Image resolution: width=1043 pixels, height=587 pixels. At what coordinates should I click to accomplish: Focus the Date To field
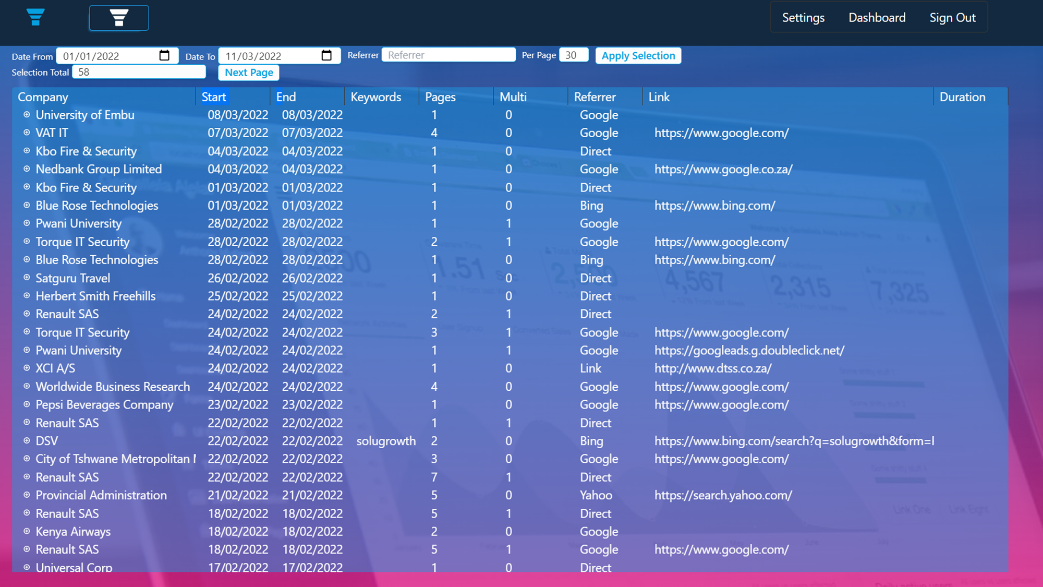tap(280, 55)
